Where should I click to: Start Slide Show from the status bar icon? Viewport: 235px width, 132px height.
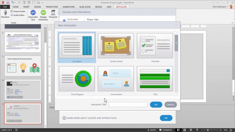point(197,130)
